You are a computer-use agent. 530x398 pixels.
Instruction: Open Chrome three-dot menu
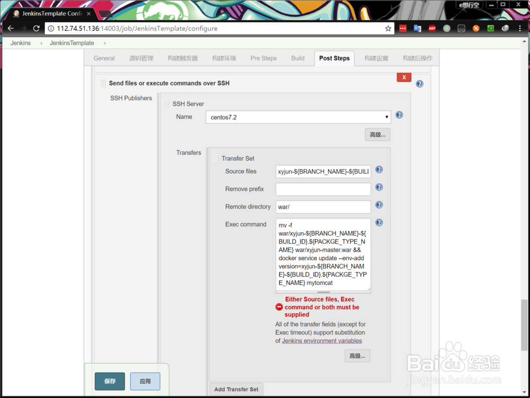click(520, 29)
